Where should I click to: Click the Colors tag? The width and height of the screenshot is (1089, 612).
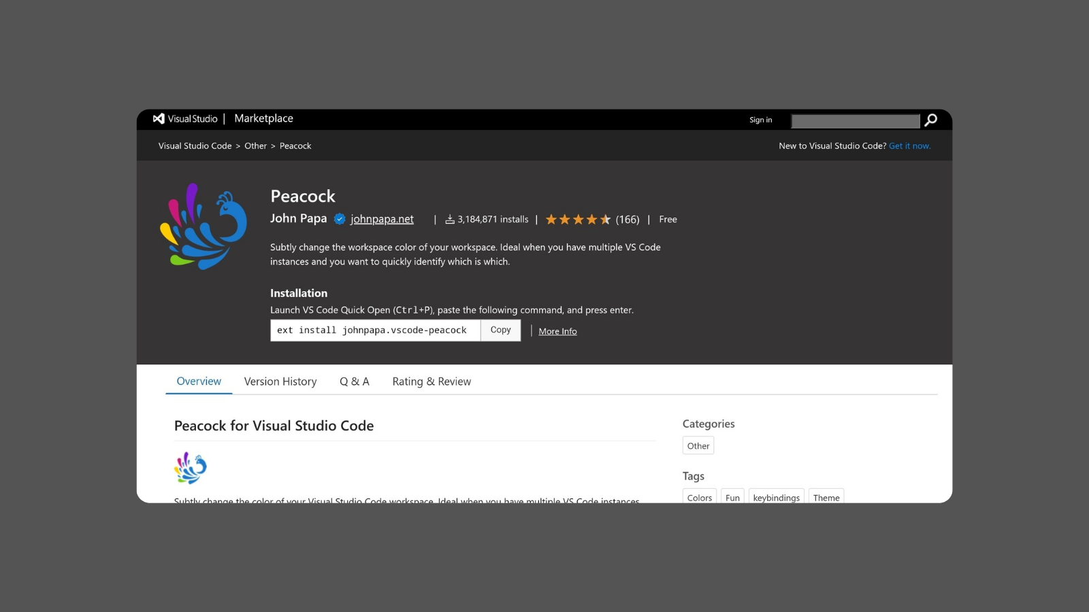coord(700,497)
